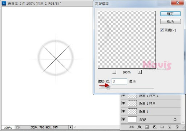Create a new layer group via the folder icon

click(x=162, y=127)
